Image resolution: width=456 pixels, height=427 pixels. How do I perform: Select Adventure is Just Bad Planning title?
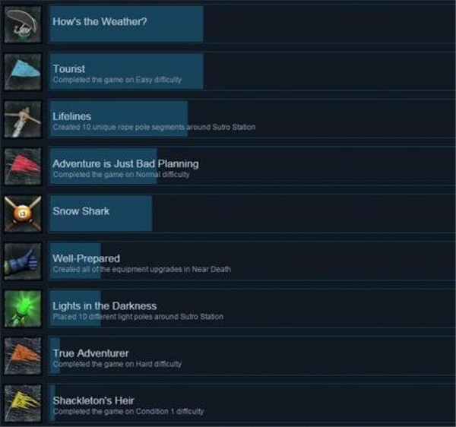[x=125, y=163]
